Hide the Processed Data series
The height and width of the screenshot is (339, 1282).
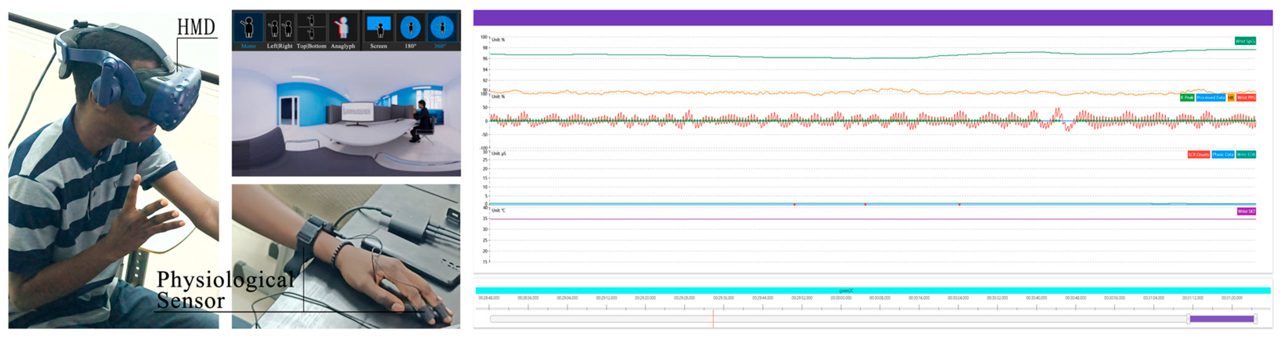(1210, 98)
